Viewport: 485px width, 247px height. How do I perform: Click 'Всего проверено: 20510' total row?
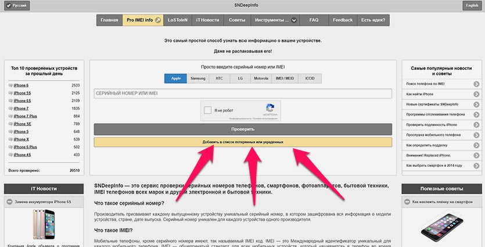tap(44, 170)
